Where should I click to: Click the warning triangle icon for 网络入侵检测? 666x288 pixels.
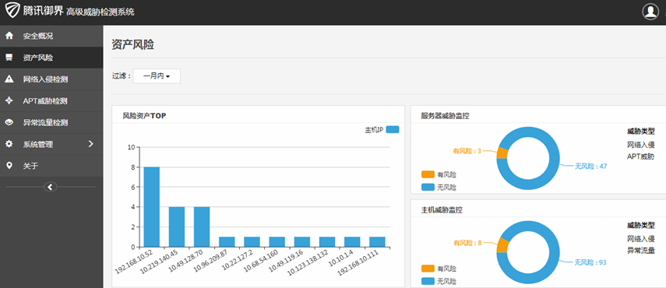9,79
